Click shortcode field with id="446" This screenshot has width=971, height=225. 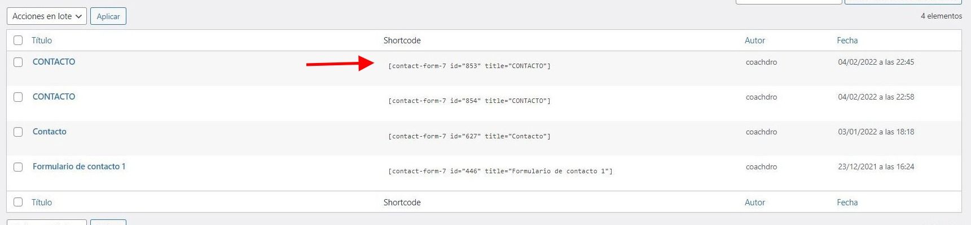500,171
